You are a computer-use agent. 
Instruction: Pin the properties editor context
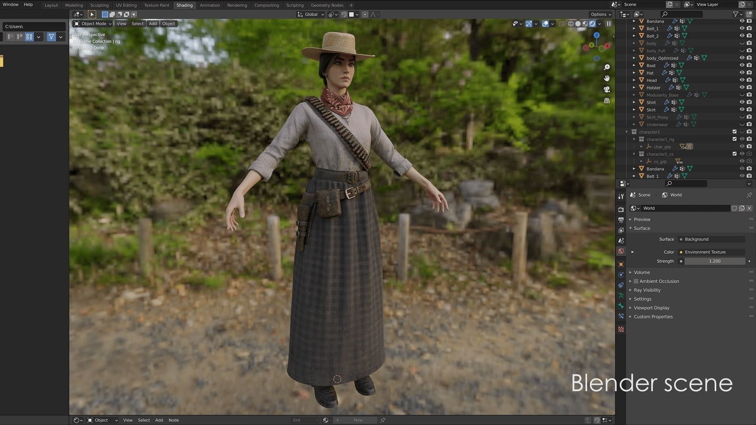[x=749, y=195]
